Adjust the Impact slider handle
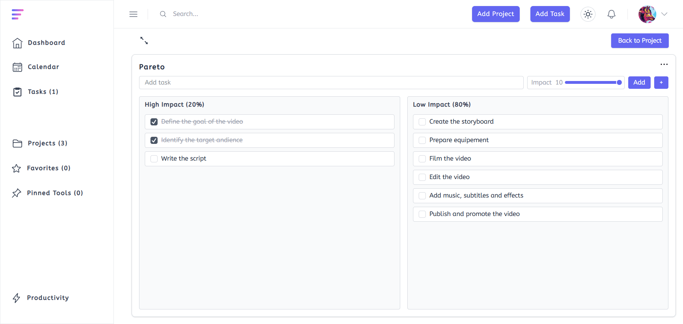This screenshot has height=324, width=683. (619, 82)
